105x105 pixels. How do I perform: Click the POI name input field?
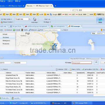[x=82, y=63]
